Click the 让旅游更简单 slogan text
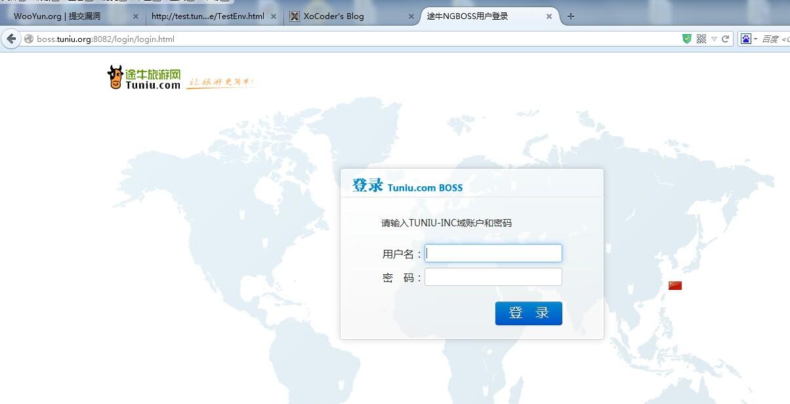Image resolution: width=790 pixels, height=404 pixels. [x=221, y=83]
